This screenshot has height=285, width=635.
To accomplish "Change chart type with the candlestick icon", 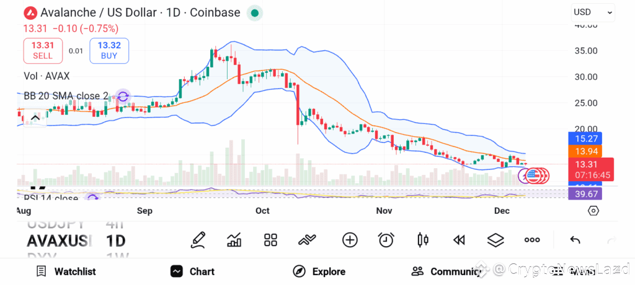I will [x=422, y=240].
